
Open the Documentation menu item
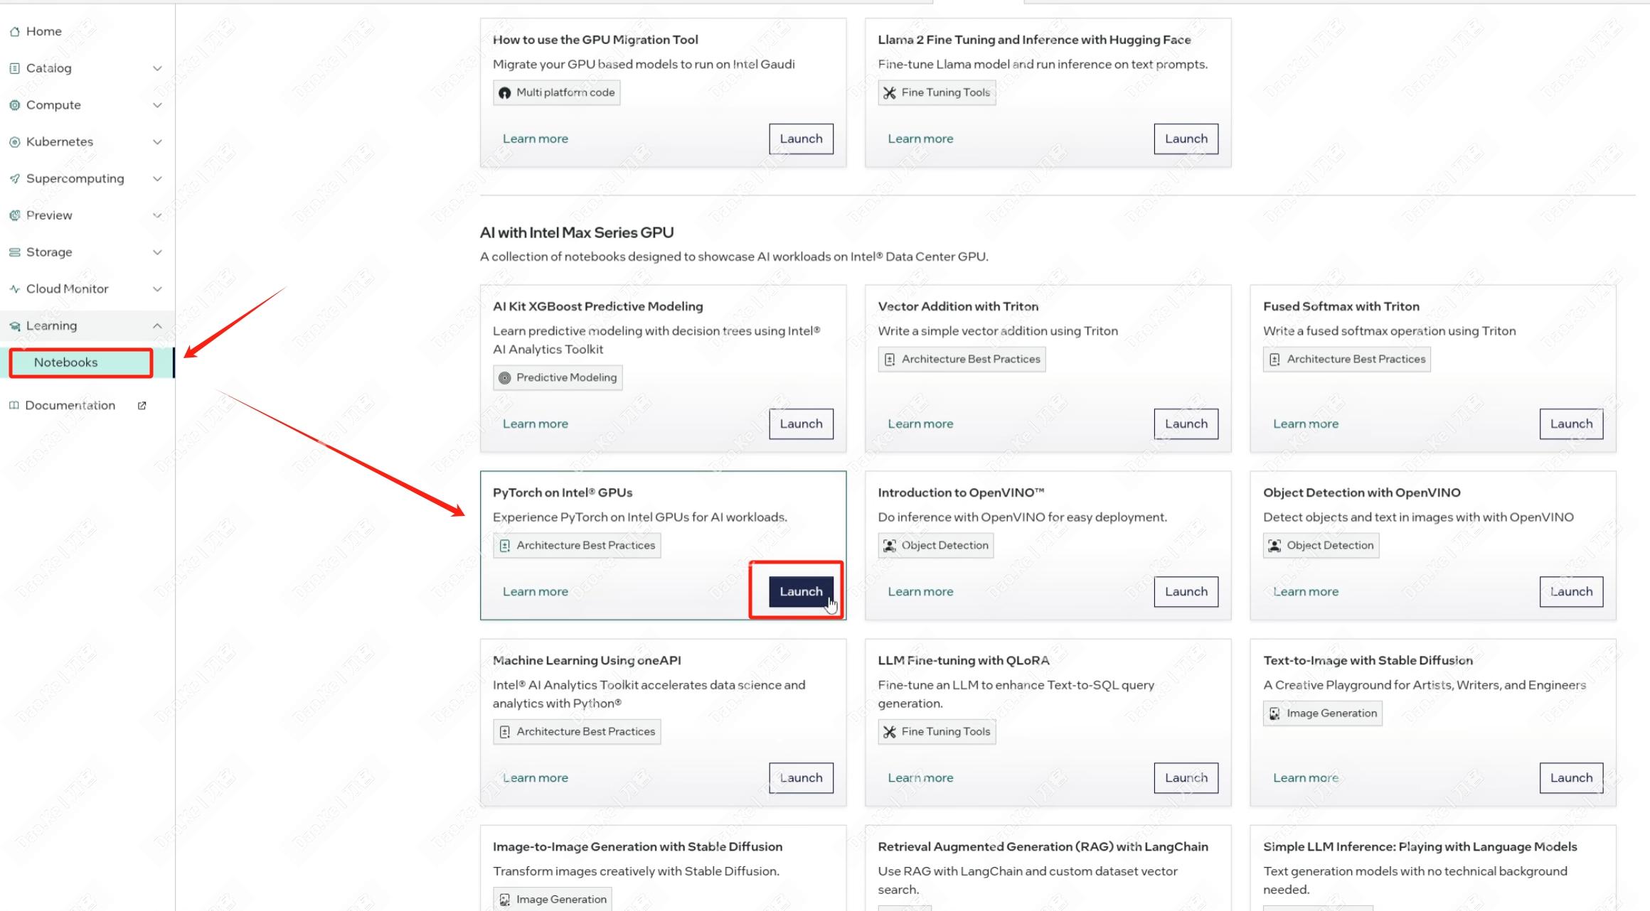coord(70,406)
